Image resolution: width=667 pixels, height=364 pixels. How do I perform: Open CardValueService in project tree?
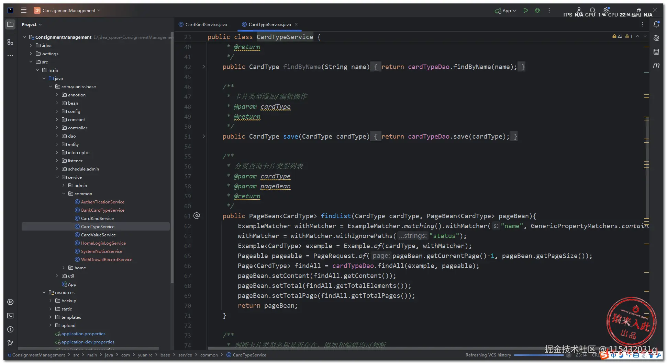point(98,235)
